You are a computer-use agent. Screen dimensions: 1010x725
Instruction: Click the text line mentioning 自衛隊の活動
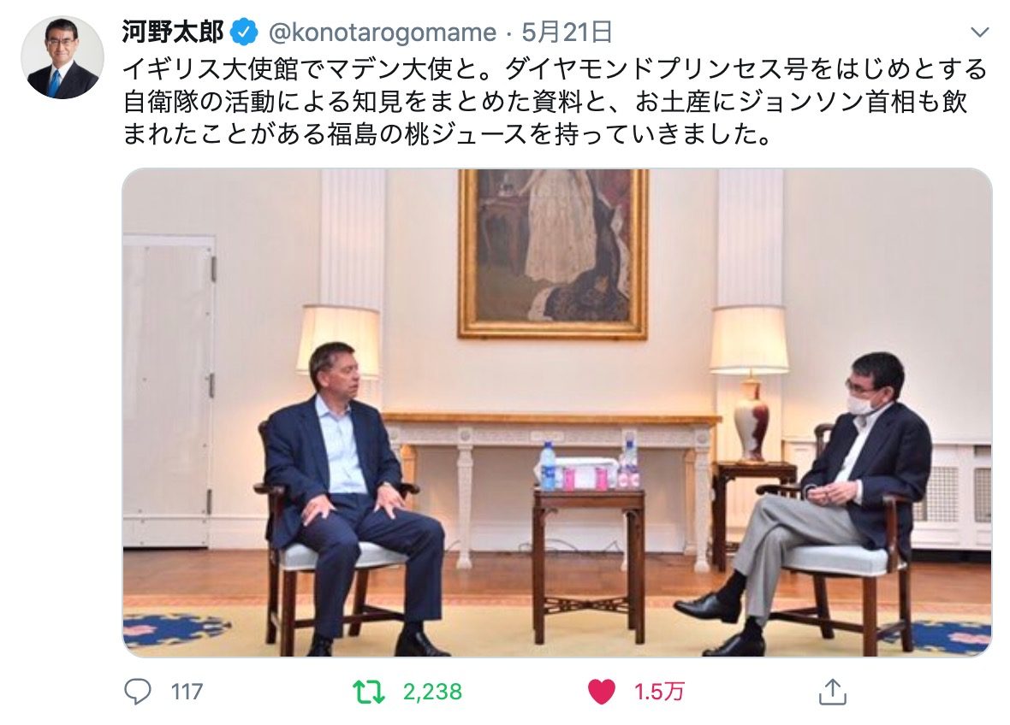(545, 102)
